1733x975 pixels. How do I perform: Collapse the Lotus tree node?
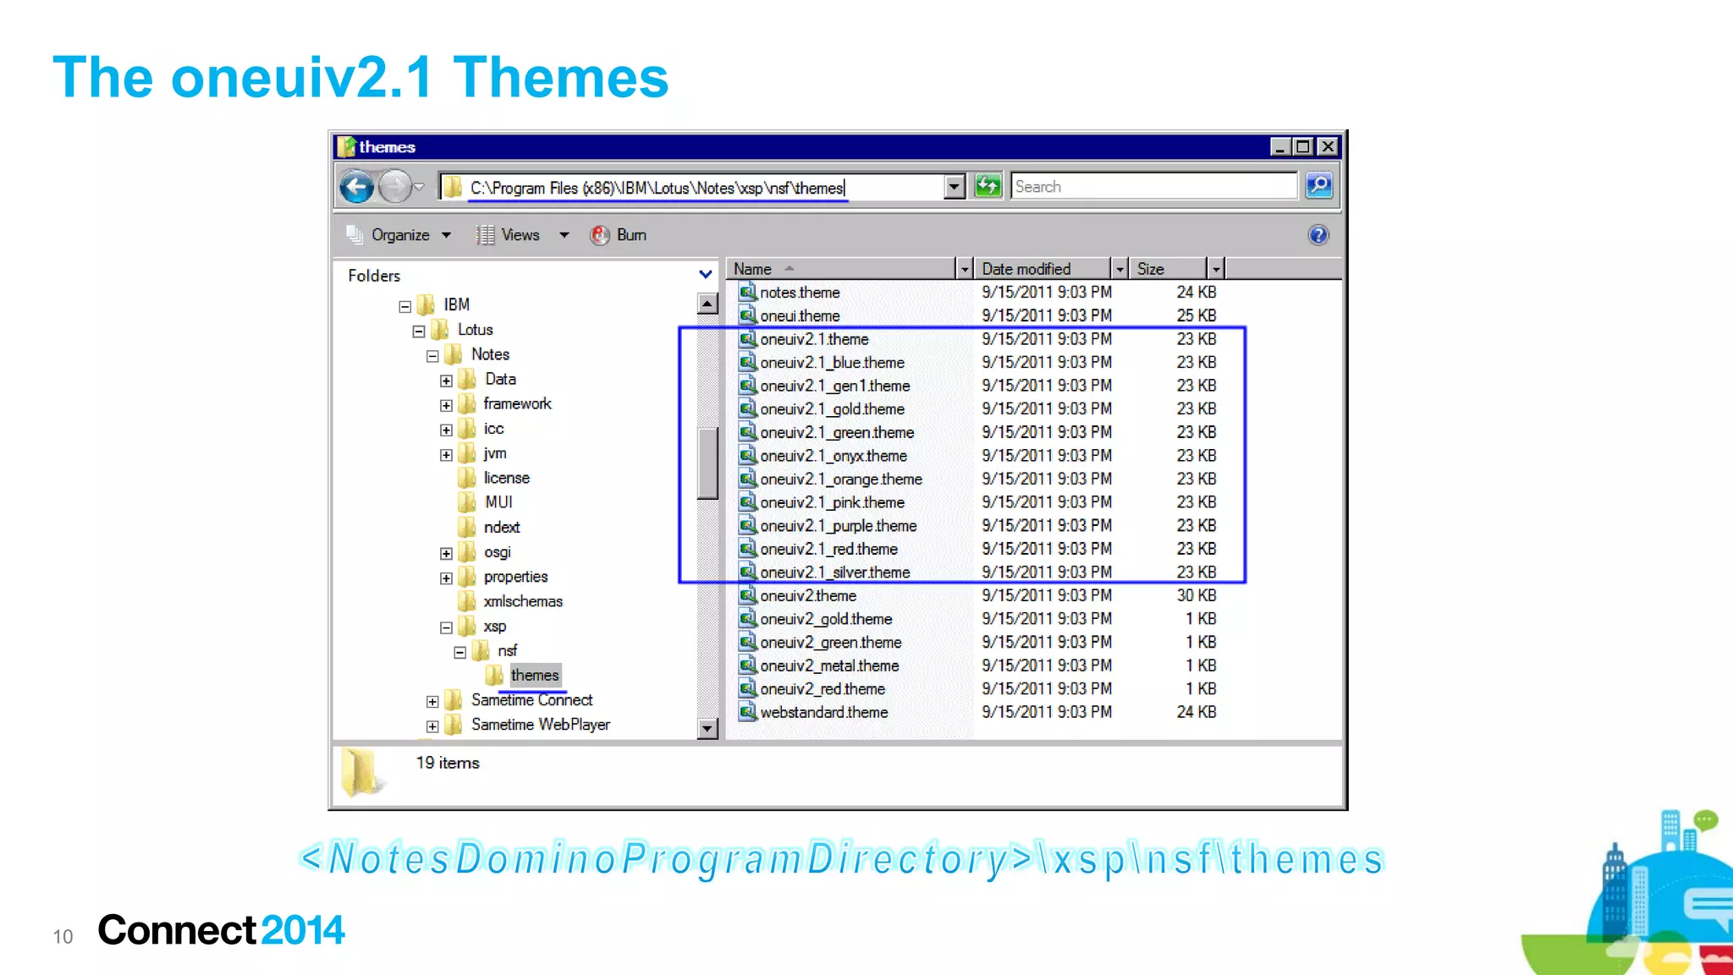(x=419, y=331)
